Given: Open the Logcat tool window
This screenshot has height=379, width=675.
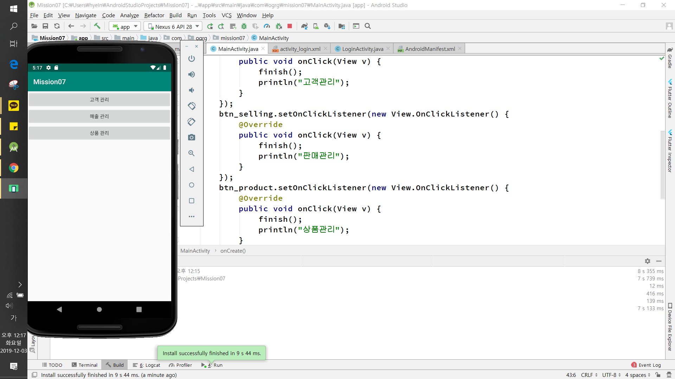Looking at the screenshot, I should tap(147, 365).
